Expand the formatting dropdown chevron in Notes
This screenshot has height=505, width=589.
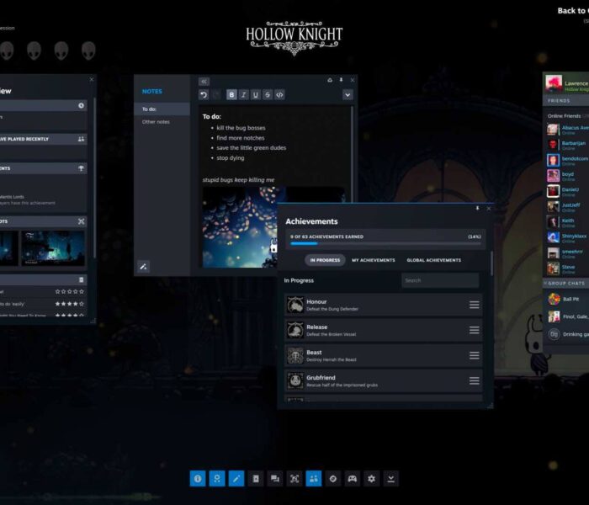348,94
